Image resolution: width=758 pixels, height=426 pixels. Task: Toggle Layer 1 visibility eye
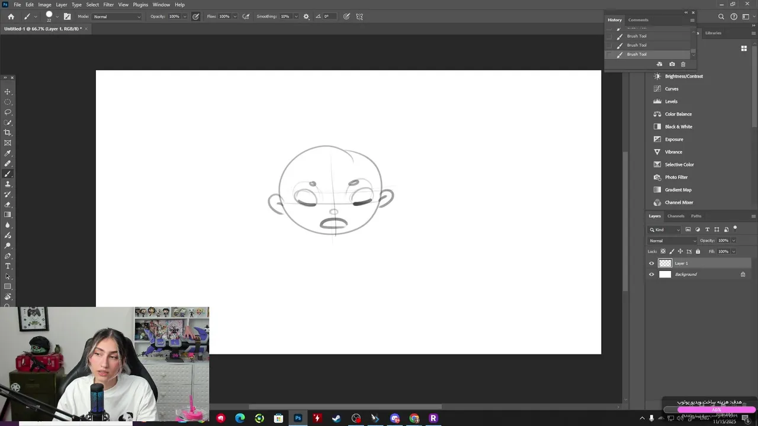[651, 263]
